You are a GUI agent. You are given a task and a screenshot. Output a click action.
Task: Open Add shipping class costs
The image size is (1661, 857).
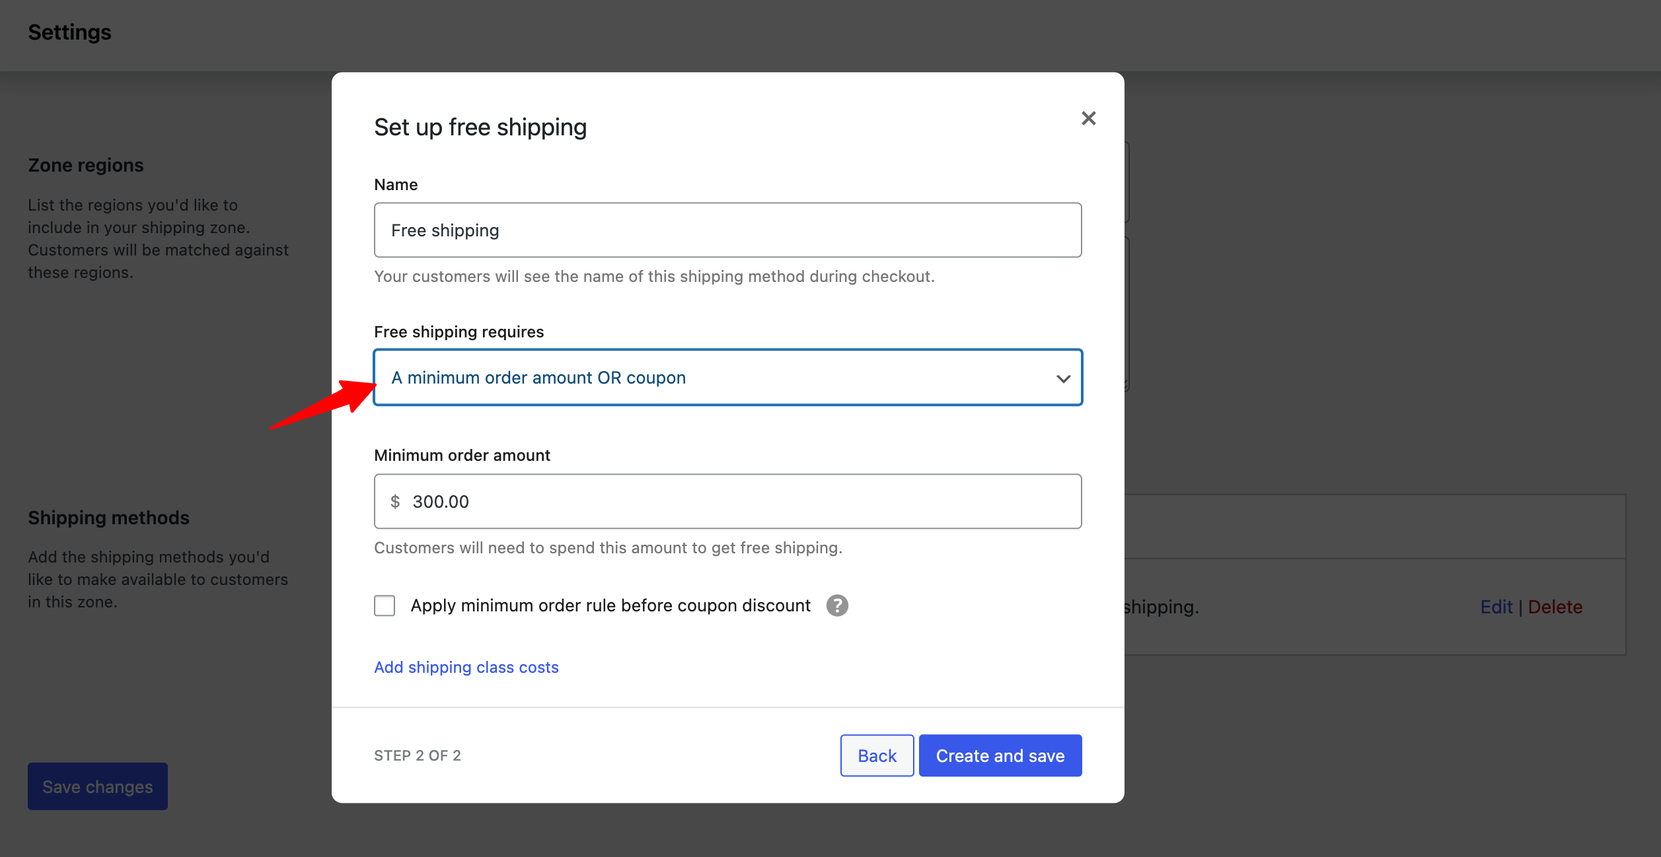click(x=466, y=667)
